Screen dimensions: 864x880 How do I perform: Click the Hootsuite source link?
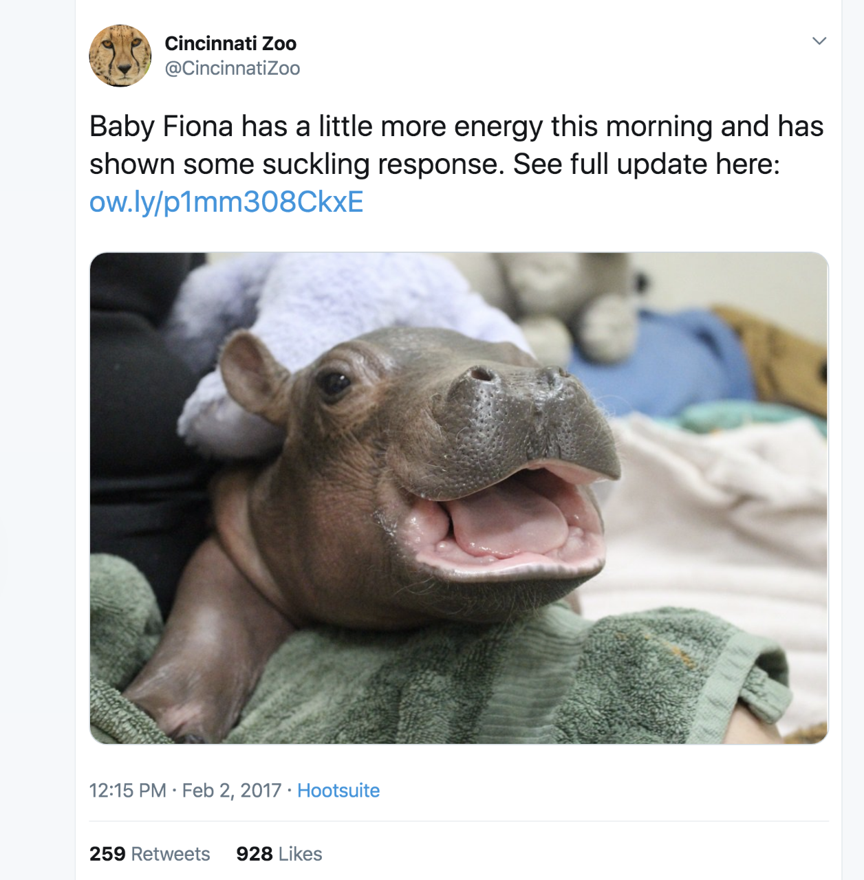[x=340, y=791]
